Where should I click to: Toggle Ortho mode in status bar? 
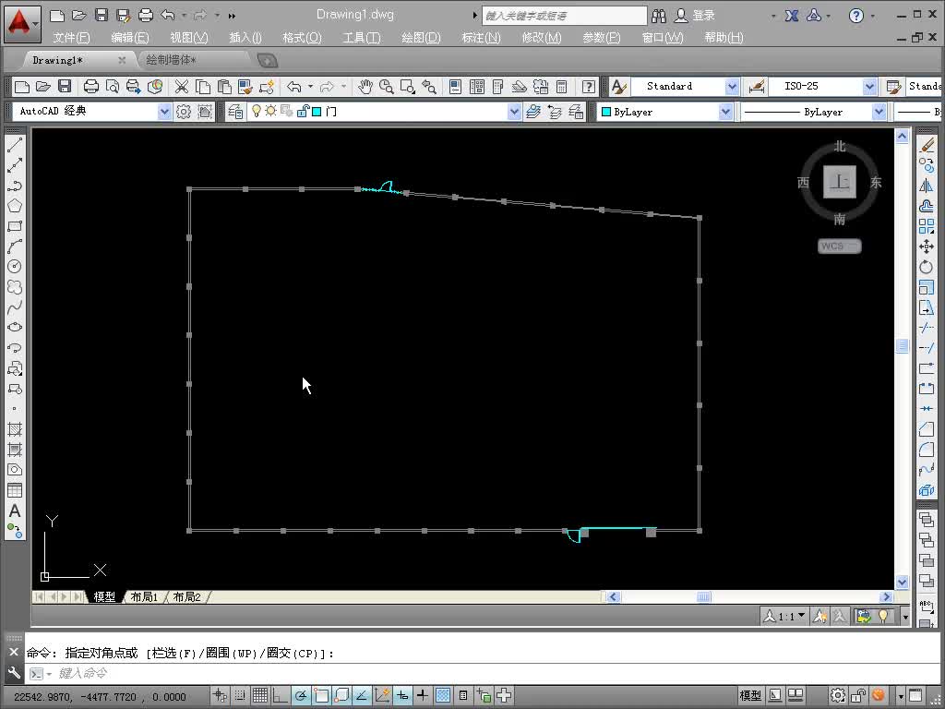(281, 696)
